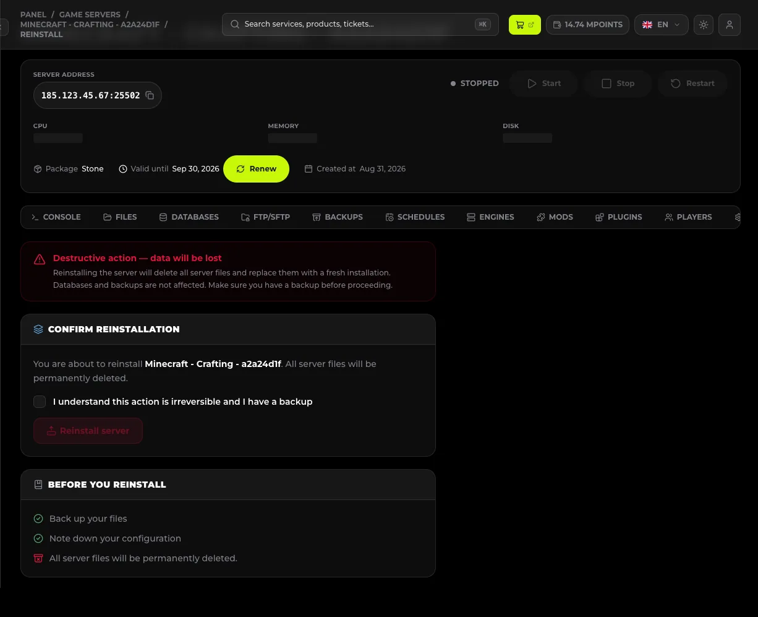Viewport: 758px width, 617px height.
Task: Copy the server address with the copy icon
Action: coord(150,95)
